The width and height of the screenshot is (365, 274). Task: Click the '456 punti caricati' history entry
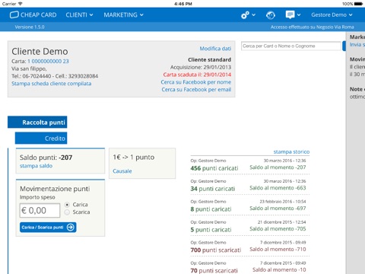coord(214,168)
